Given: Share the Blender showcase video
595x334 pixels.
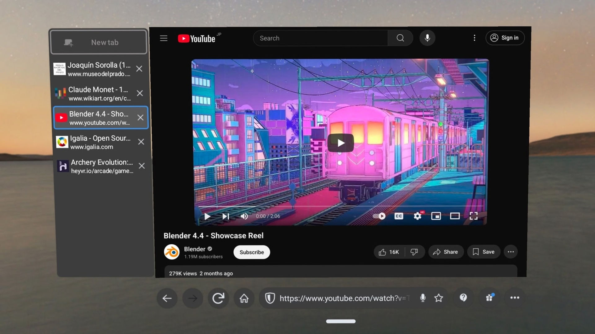Looking at the screenshot, I should pos(446,252).
